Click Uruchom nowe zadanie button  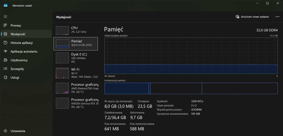pyautogui.click(x=252, y=17)
